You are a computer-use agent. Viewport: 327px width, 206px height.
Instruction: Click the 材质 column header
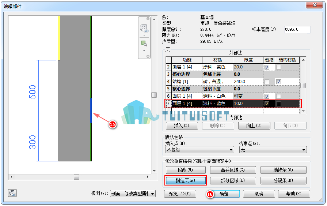[x=217, y=60]
